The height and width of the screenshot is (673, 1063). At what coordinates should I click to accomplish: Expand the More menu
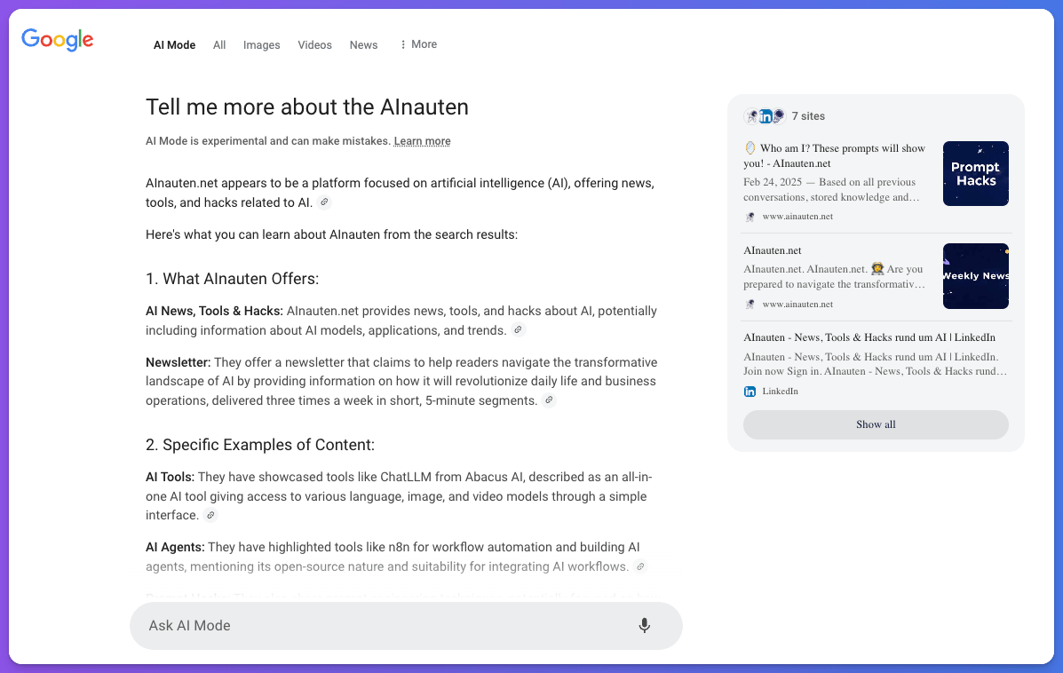[419, 44]
